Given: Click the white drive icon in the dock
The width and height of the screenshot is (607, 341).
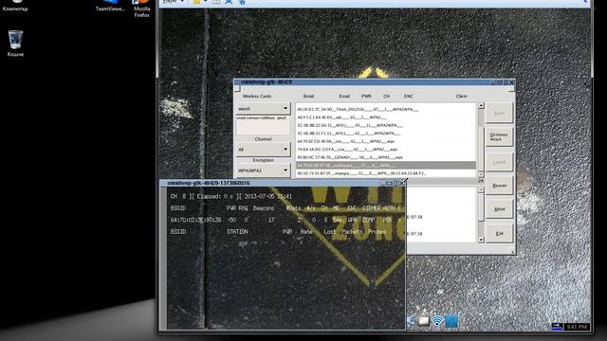Looking at the screenshot, I should click(x=423, y=320).
